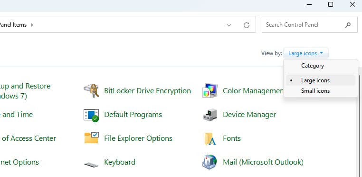Click the chevron after Panel Items breadcrumb
Viewport: 362px width, 177px height.
click(32, 25)
